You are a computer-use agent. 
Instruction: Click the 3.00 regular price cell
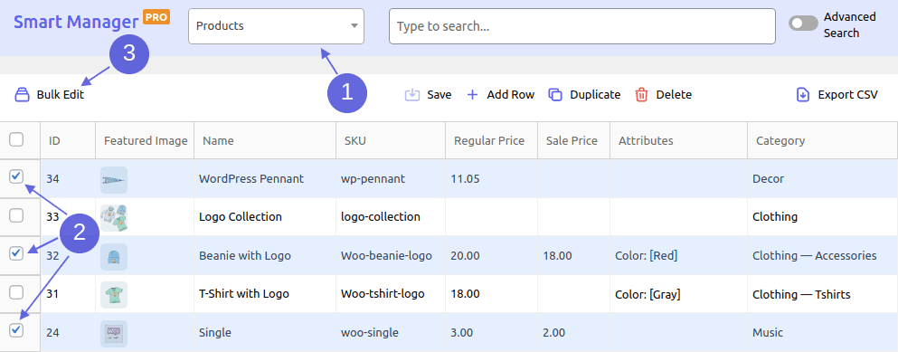pos(491,332)
